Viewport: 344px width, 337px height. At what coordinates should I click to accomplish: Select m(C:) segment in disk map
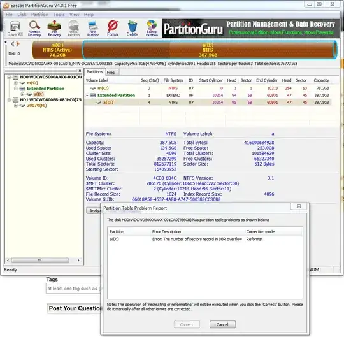57,50
